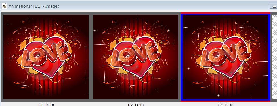Select the third frame with blue border

225,57
